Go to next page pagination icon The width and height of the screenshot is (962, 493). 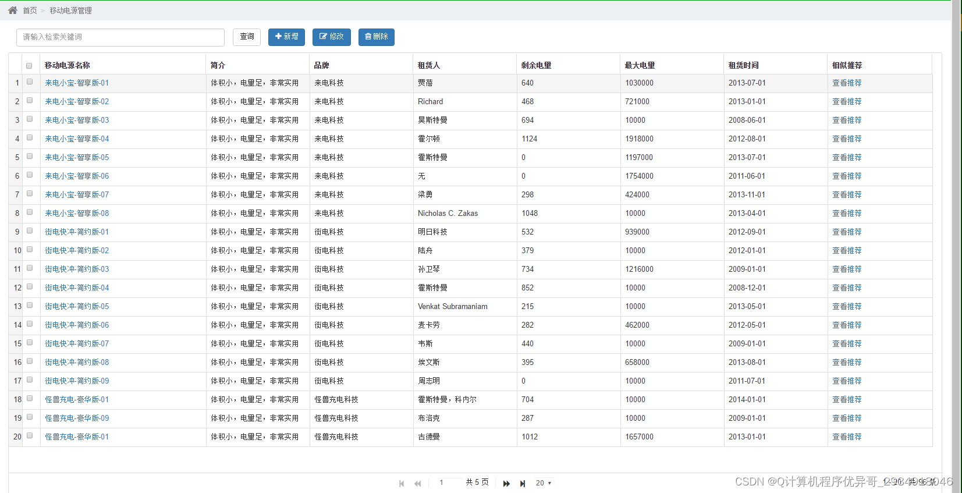point(506,483)
